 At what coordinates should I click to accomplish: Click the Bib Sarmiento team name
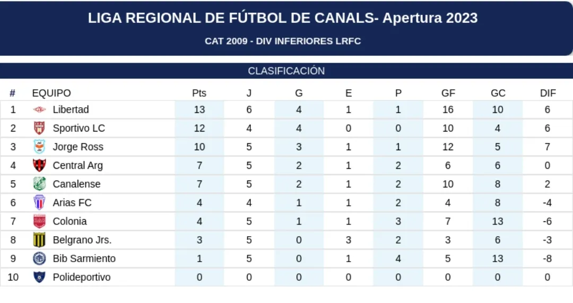[x=84, y=258]
